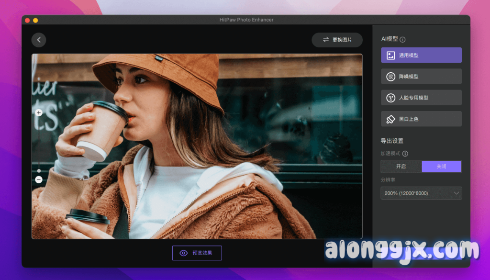Select the 人脸专用模型 face model icon
Image resolution: width=490 pixels, height=280 pixels.
[391, 98]
